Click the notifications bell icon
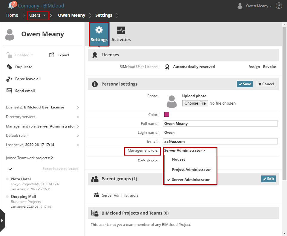 (11, 6)
